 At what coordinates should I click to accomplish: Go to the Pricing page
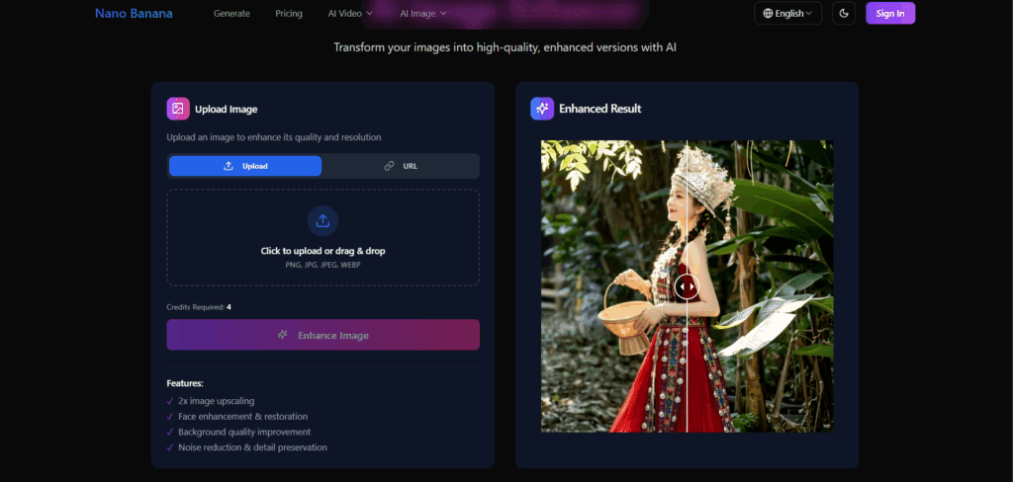tap(289, 14)
